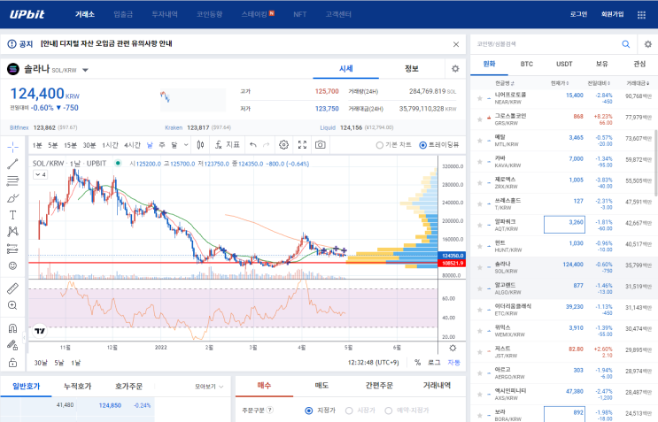658x422 pixels.
Task: Select the brush drawing tool
Action: pyautogui.click(x=12, y=198)
